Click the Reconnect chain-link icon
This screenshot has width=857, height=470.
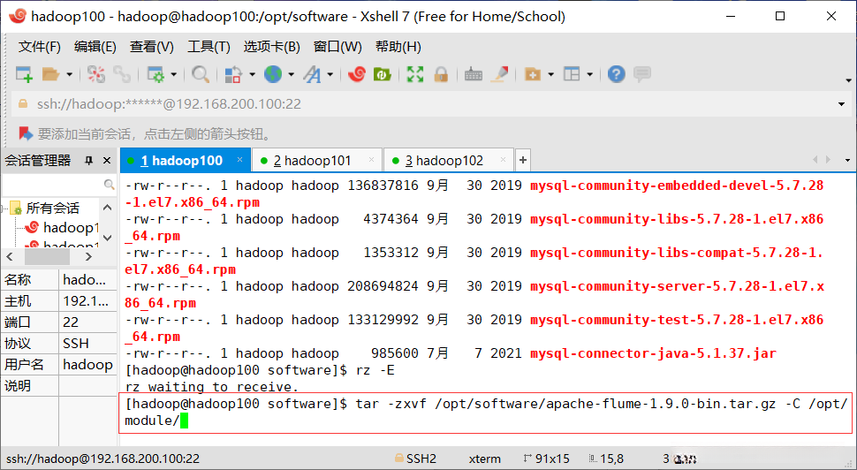[x=122, y=74]
